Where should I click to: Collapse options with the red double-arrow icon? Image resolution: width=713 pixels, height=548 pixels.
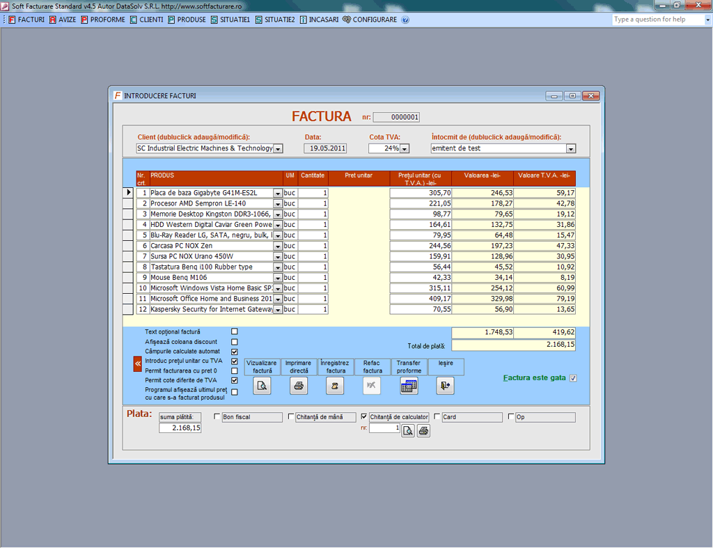click(137, 363)
